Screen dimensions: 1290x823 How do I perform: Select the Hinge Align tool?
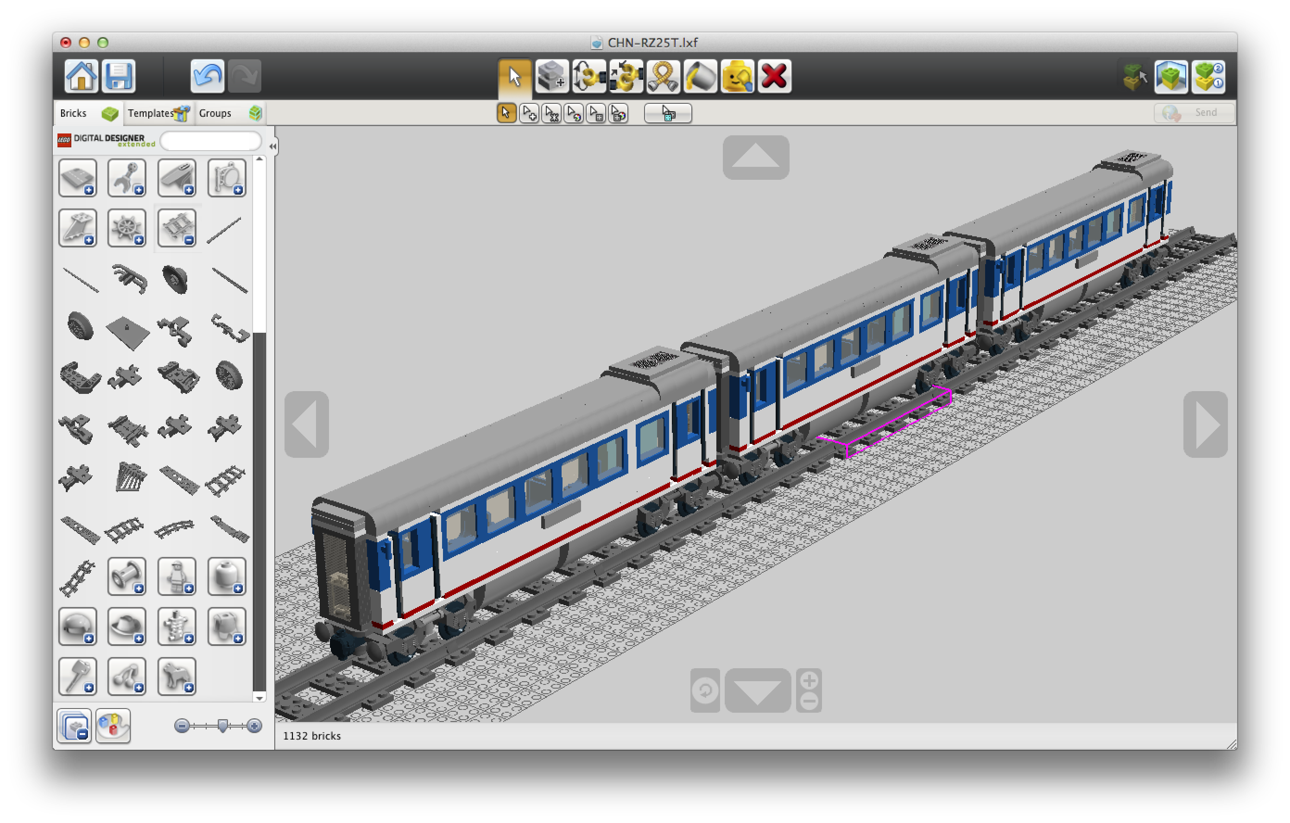[x=626, y=76]
